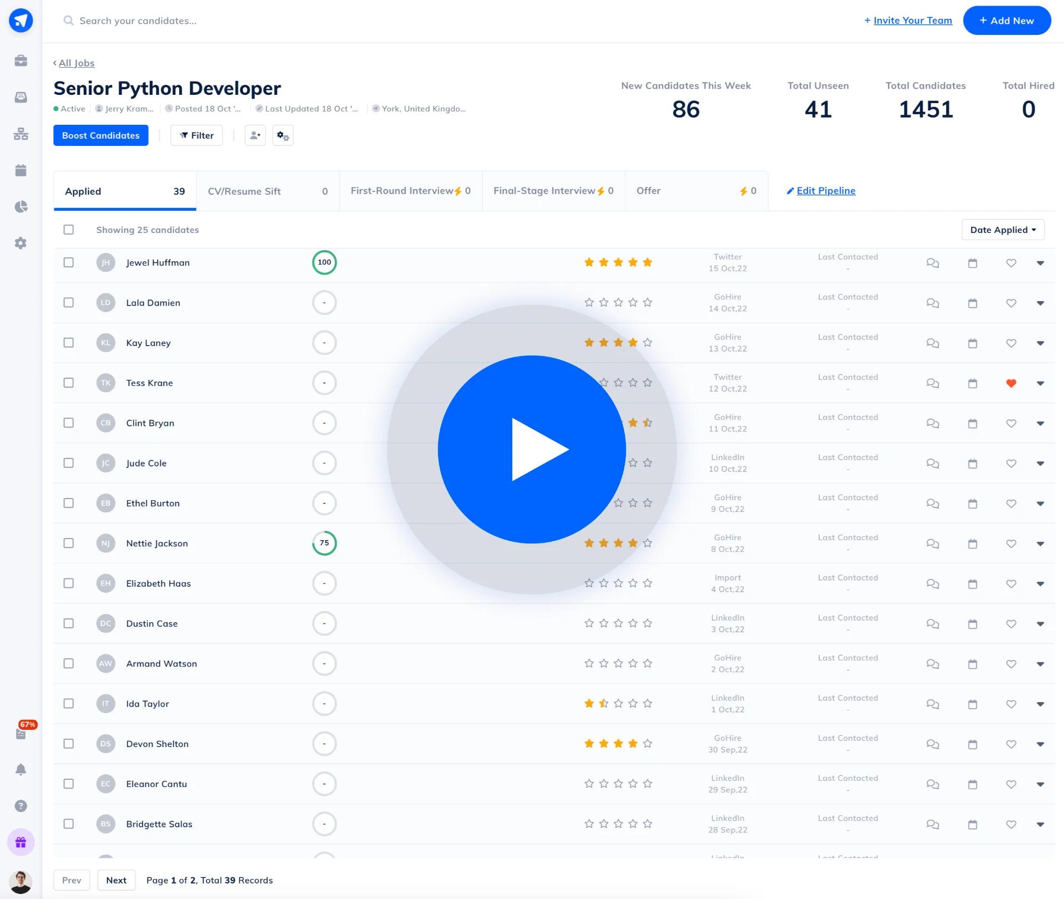
Task: Check the box for Jewel Huffman
Action: pyautogui.click(x=69, y=262)
